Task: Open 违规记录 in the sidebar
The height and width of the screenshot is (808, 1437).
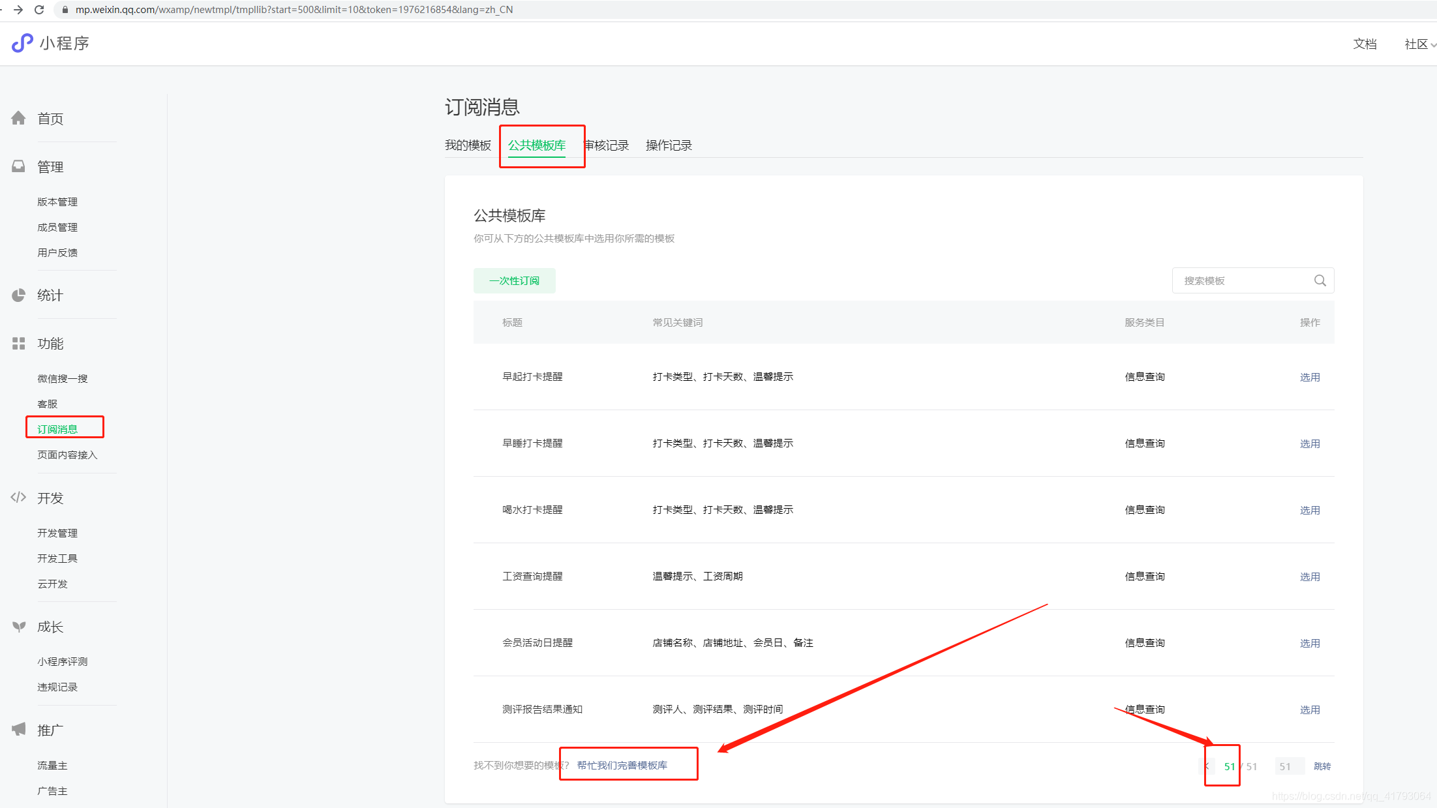Action: 57,687
